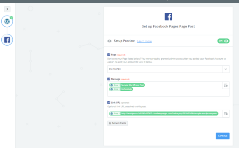Select the WordPress post URL tag in Link URL

(x=164, y=113)
